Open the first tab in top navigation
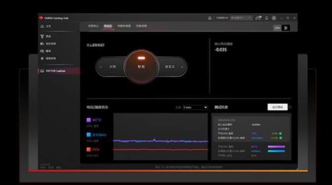Screen dimensions: 332x185 (93, 26)
